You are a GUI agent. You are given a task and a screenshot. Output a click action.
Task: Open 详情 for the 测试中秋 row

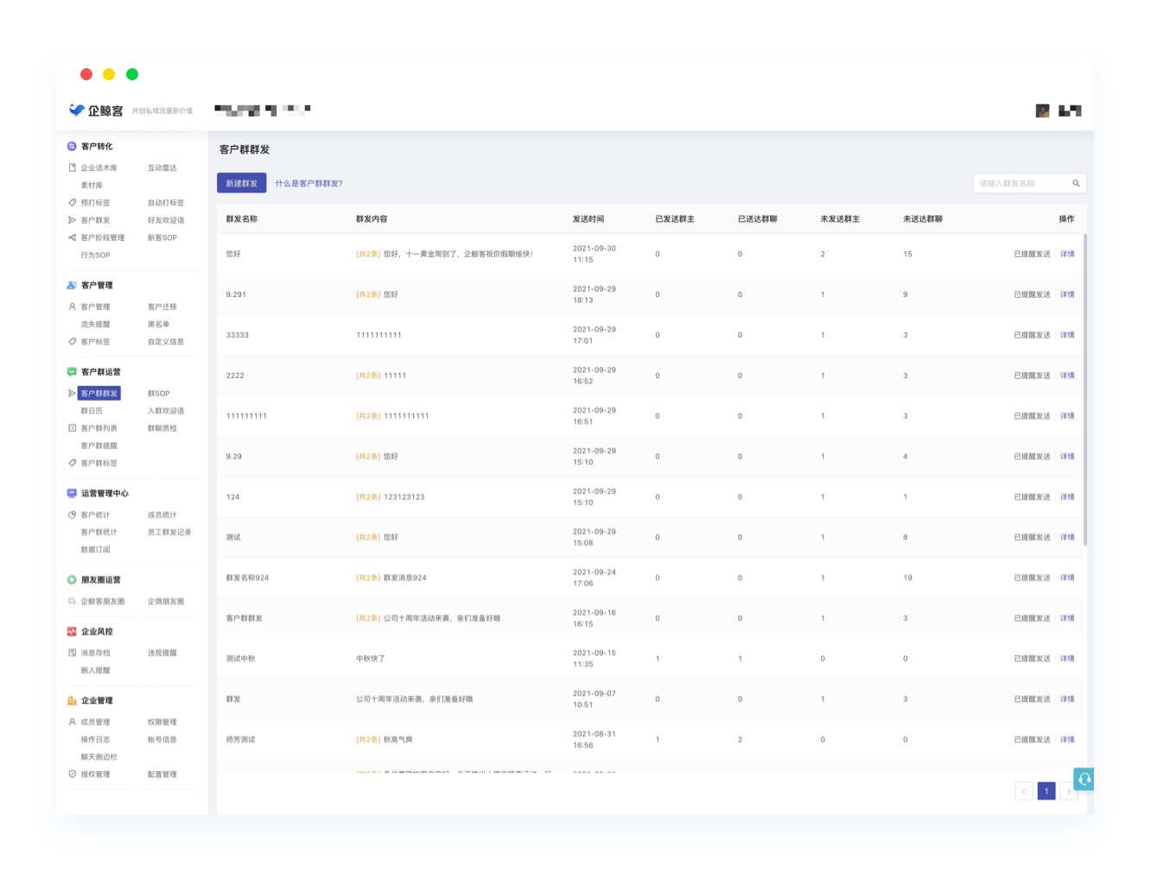pos(1067,659)
